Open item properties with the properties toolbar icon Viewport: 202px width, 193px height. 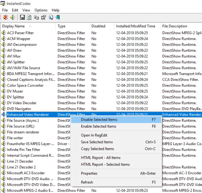click(43, 18)
